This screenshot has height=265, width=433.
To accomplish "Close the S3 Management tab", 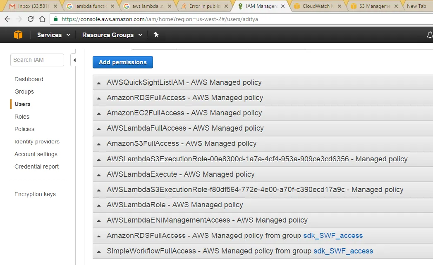I will pos(396,6).
